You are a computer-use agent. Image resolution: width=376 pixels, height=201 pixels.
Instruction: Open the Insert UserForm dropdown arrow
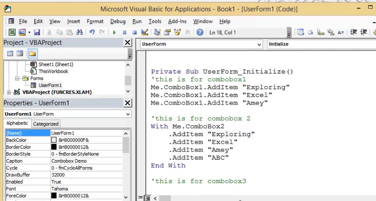click(x=29, y=32)
